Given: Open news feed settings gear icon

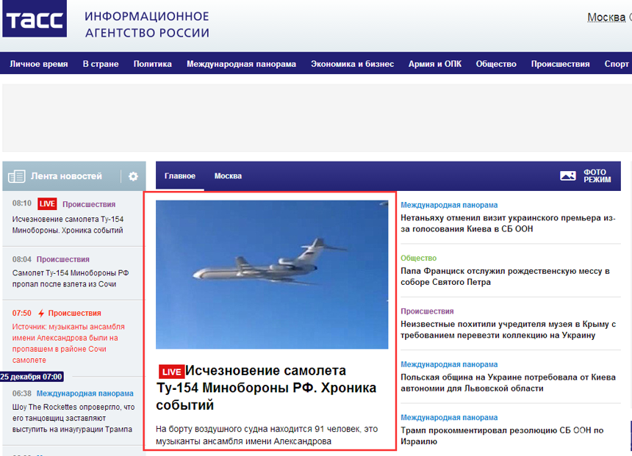Looking at the screenshot, I should 134,176.
